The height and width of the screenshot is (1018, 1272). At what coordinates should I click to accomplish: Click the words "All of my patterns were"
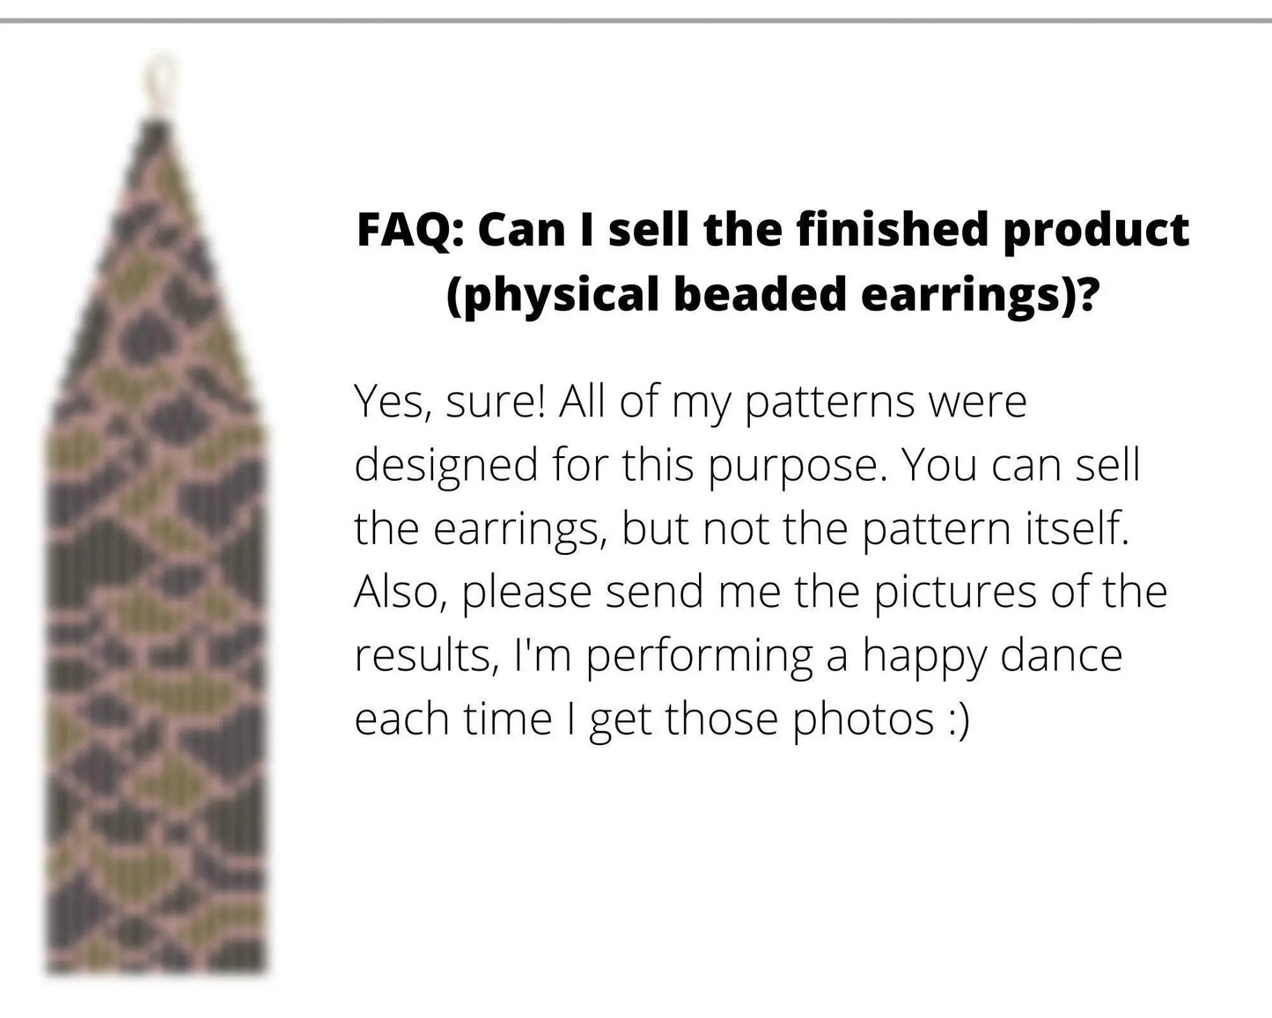792,402
